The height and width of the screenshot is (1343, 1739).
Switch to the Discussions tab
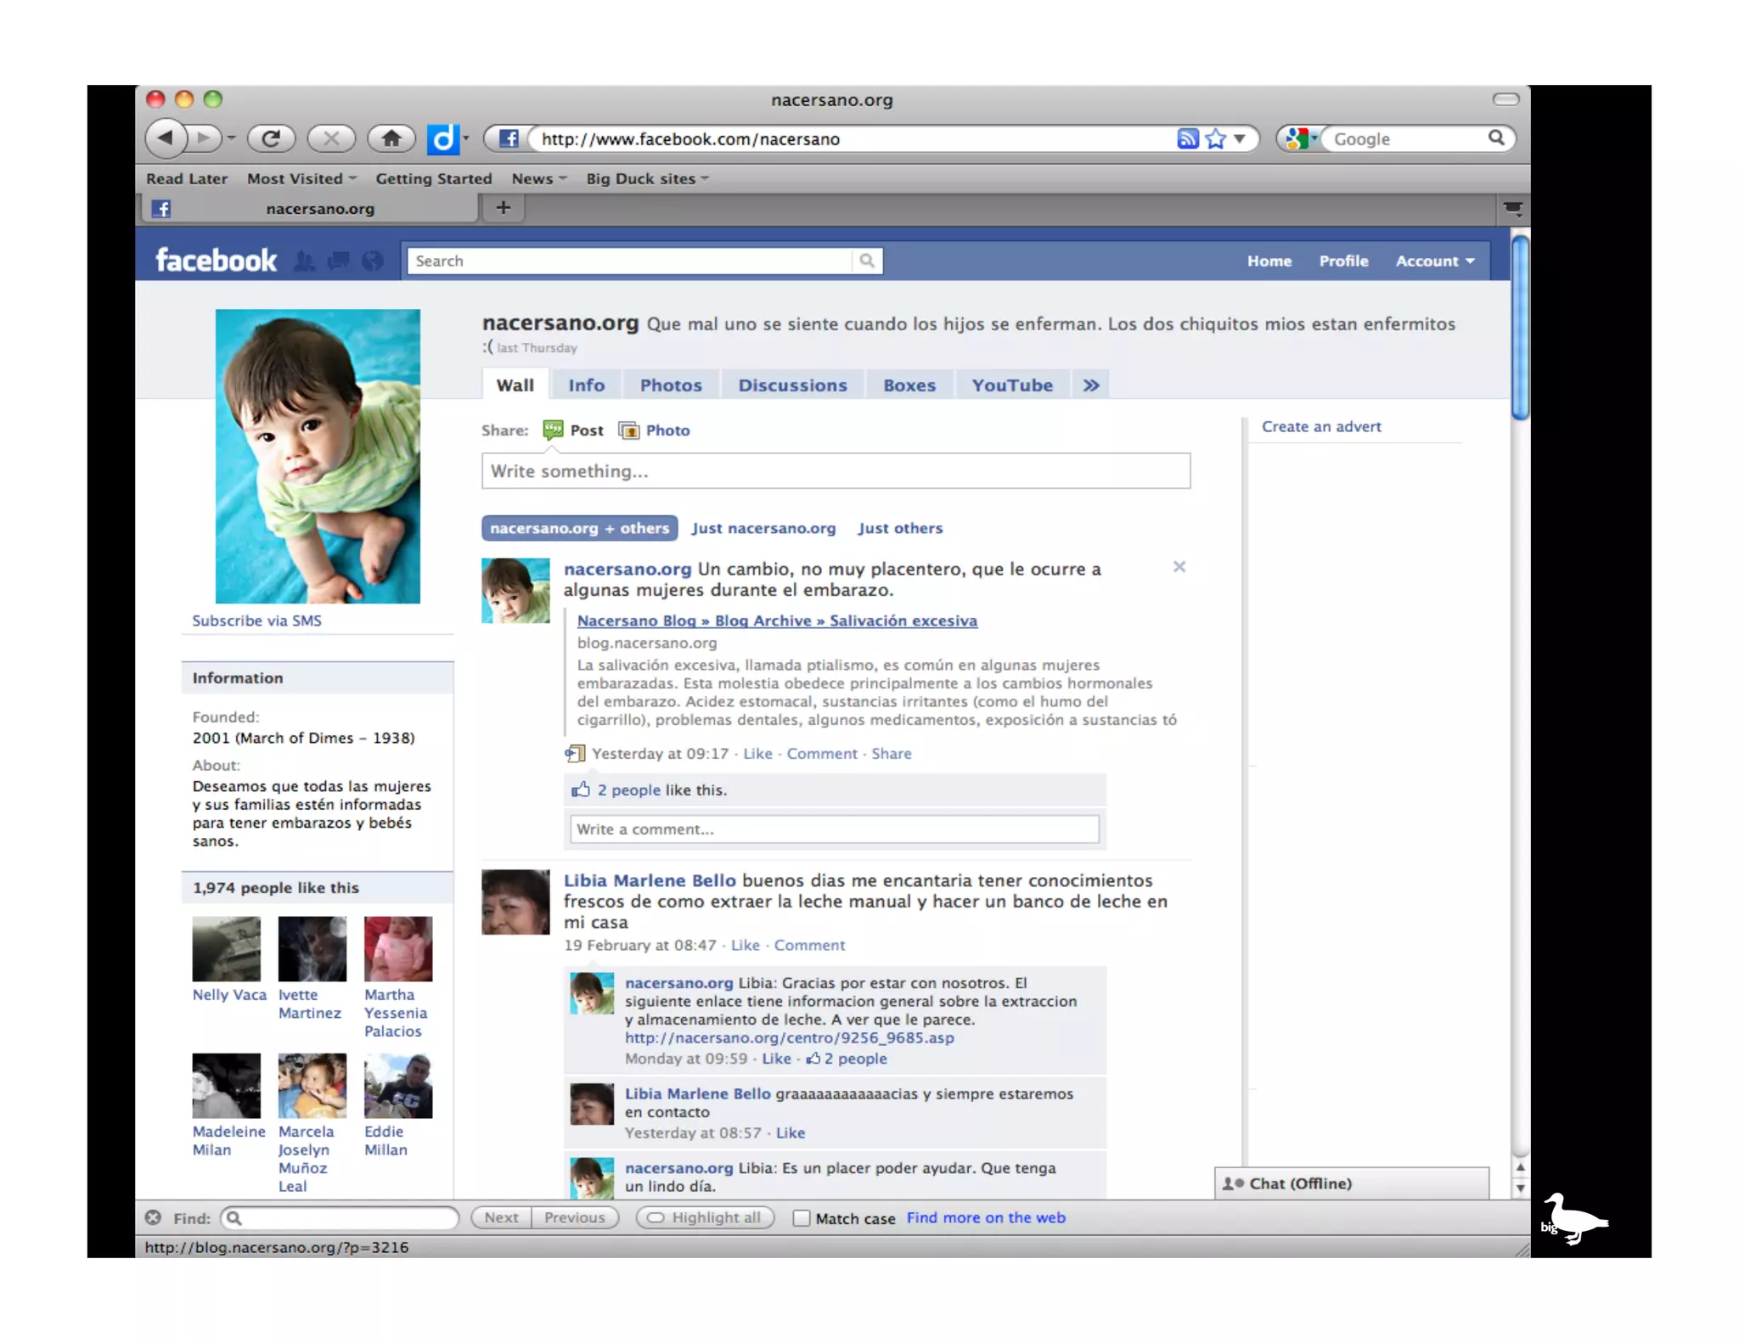(791, 385)
